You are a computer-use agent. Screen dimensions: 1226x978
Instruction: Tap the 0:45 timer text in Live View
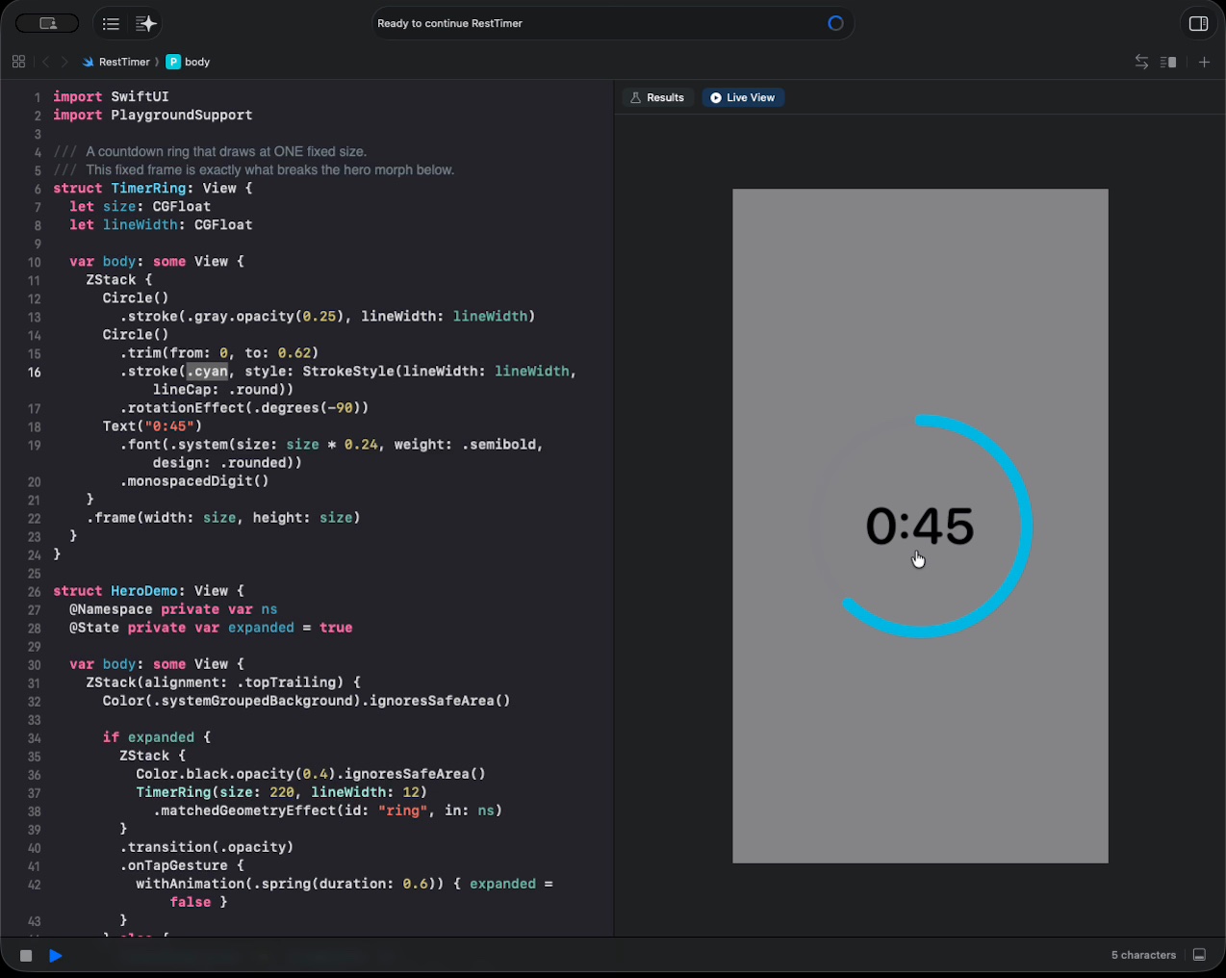click(x=920, y=527)
